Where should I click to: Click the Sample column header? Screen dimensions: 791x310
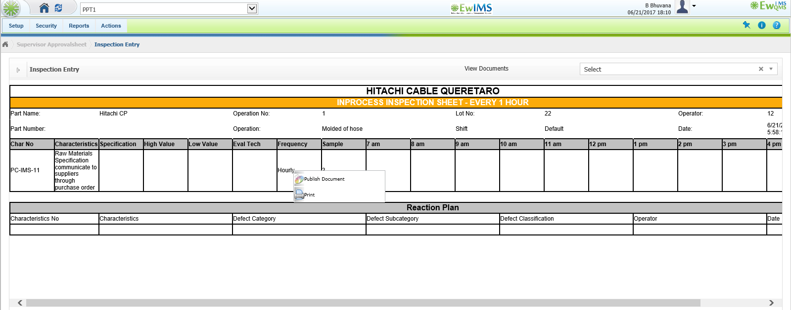point(343,144)
